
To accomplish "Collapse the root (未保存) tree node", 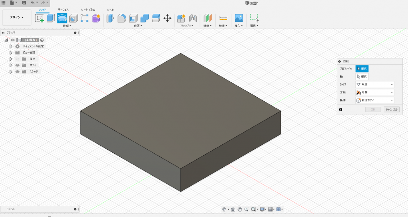I will point(6,40).
